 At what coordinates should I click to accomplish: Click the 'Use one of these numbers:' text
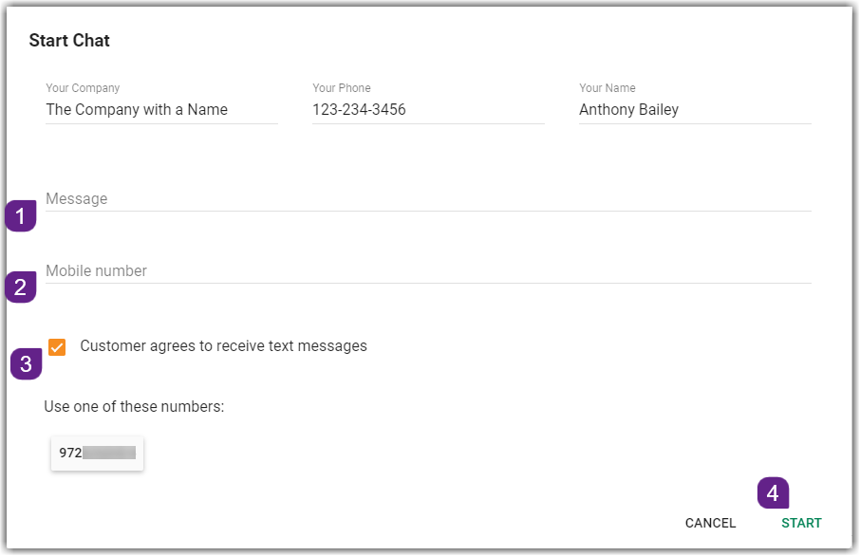(x=134, y=407)
